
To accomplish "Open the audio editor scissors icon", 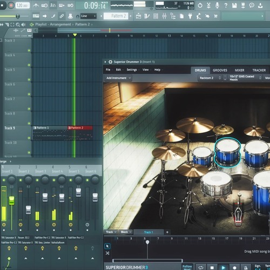I will (x=208, y=5).
